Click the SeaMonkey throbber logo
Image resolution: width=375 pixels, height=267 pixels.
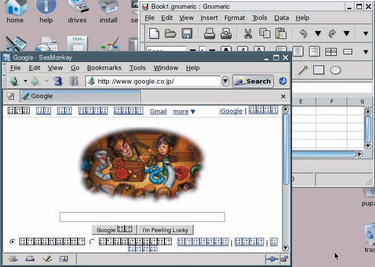pyautogui.click(x=283, y=81)
